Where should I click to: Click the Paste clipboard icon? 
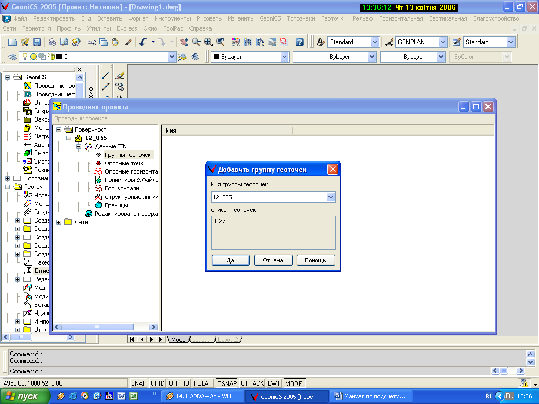coord(115,42)
